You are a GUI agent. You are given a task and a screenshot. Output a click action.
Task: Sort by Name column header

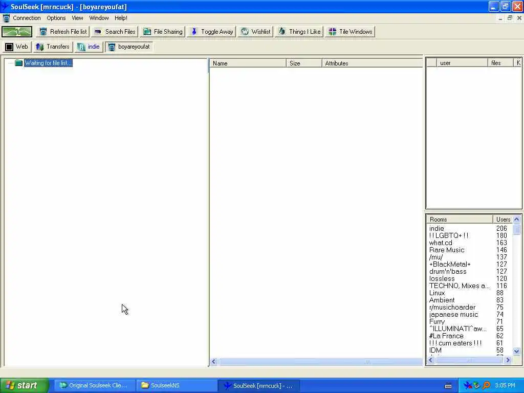[248, 63]
